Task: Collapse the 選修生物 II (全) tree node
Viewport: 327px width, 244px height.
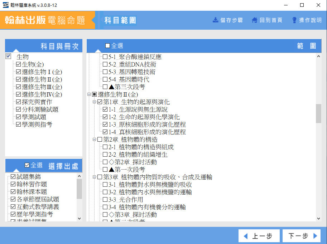Action: pyautogui.click(x=88, y=95)
